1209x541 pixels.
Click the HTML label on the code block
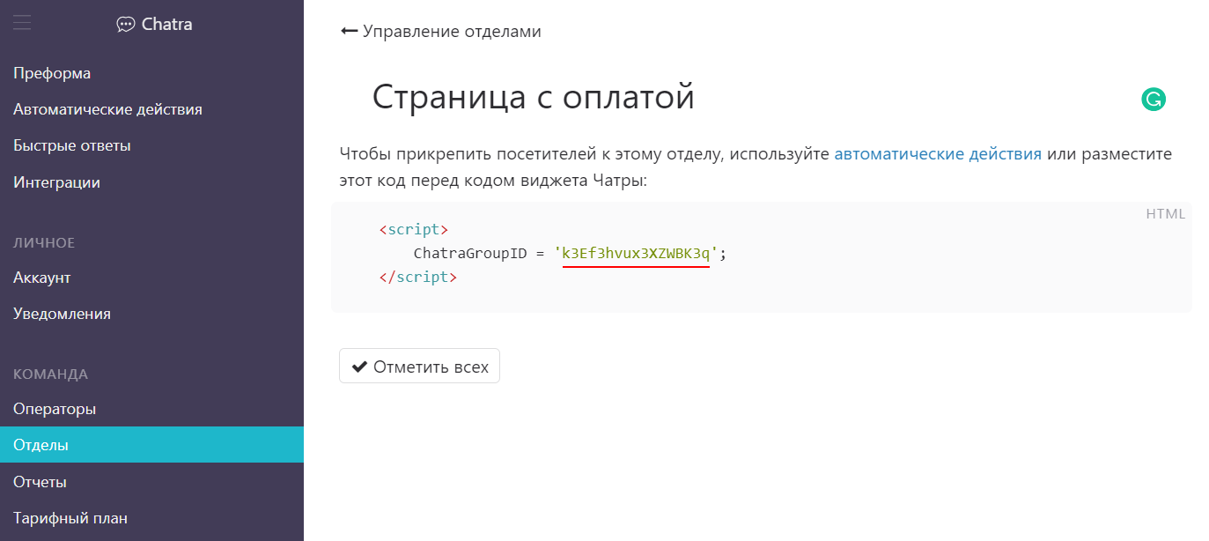(1166, 213)
